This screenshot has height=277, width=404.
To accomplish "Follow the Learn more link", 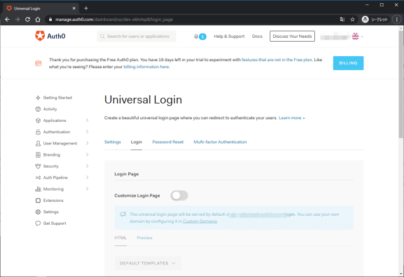I will point(292,118).
